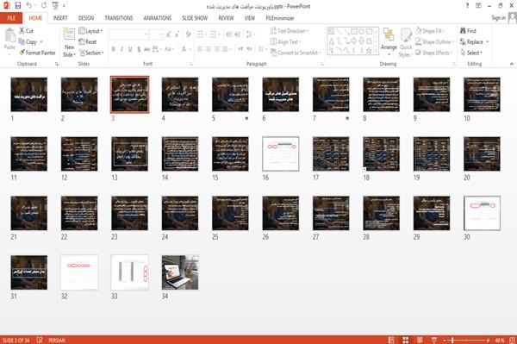517x344 pixels.
Task: Click the Save icon in quick access toolbar
Action: point(18,6)
